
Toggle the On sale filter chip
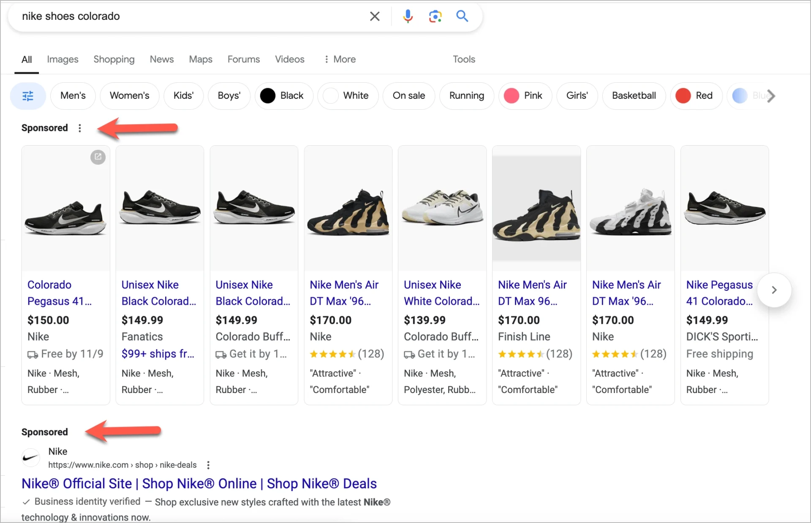(408, 96)
